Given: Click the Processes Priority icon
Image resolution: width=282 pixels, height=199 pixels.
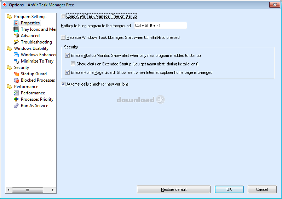Looking at the screenshot, I should coord(16,99).
